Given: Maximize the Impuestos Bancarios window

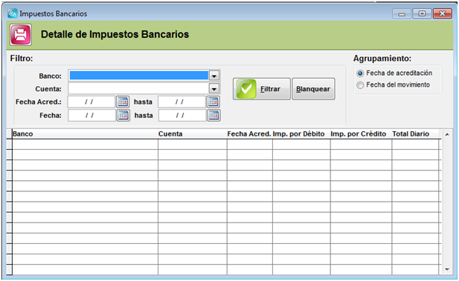Looking at the screenshot, I should click(422, 13).
